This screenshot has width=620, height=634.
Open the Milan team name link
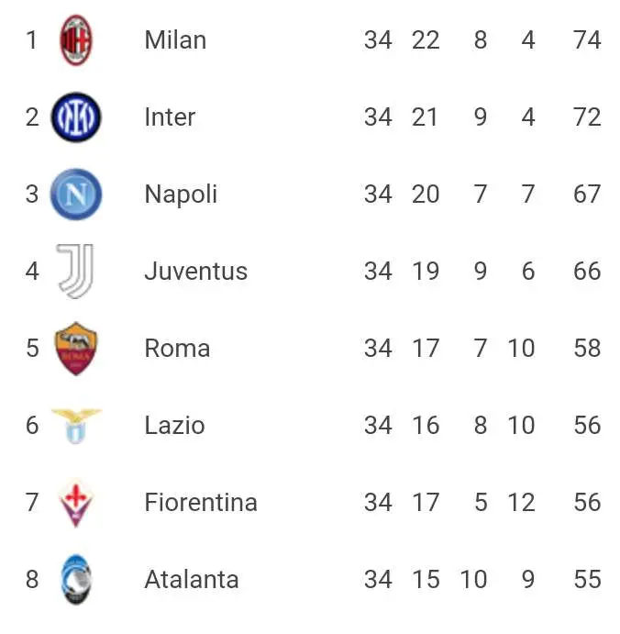click(175, 40)
